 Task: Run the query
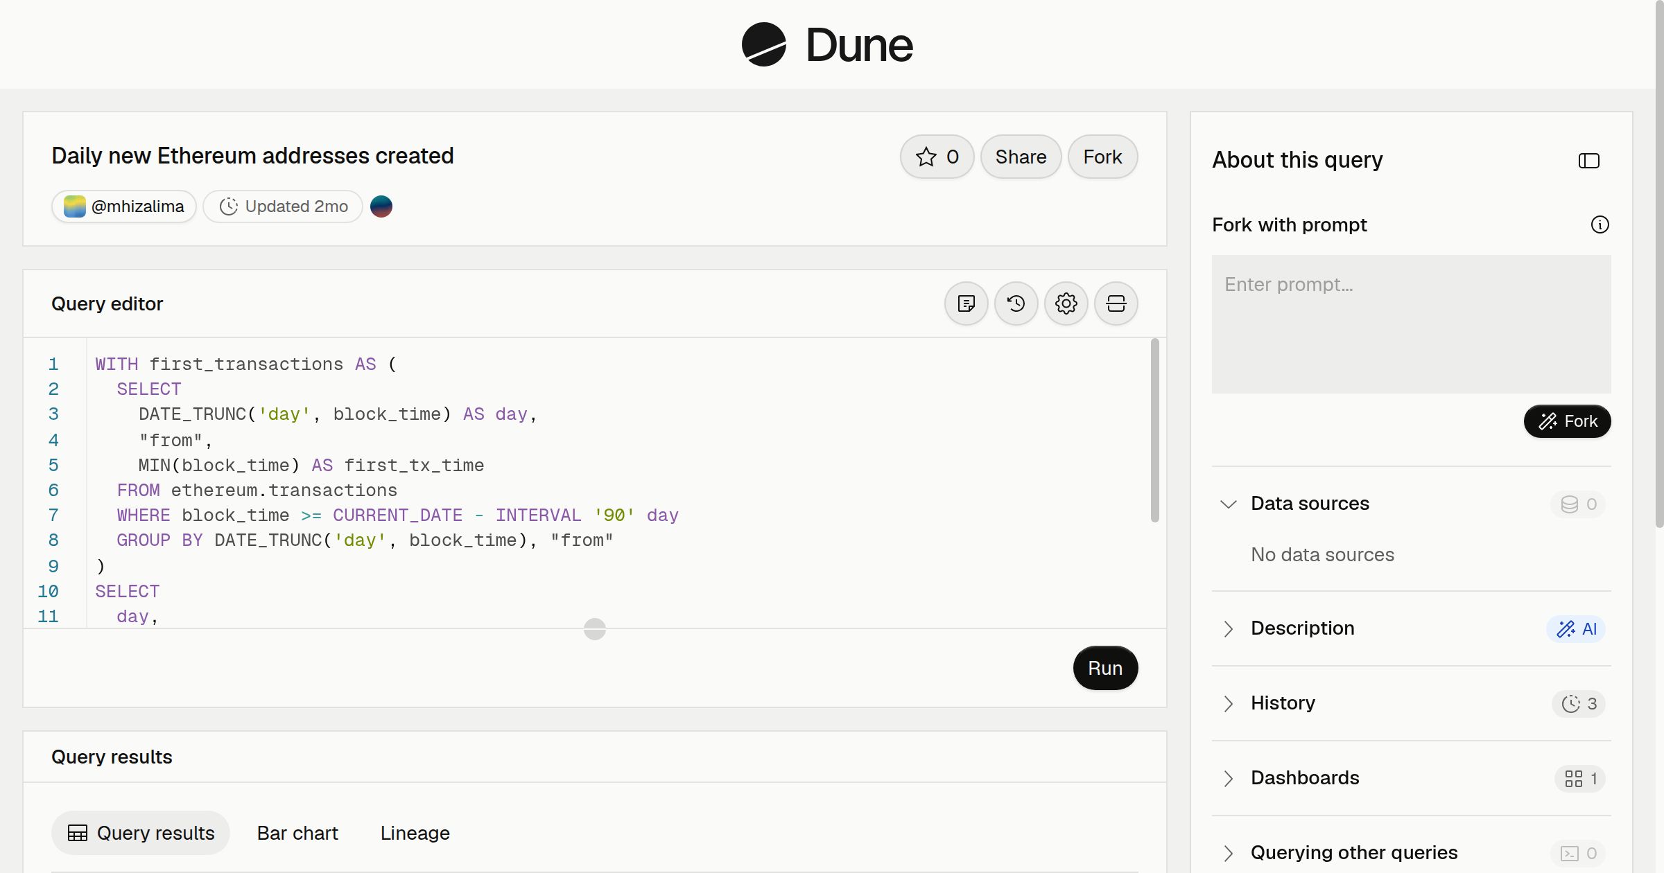[1105, 668]
